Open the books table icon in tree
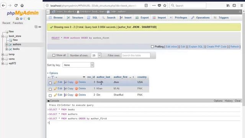 [x=10, y=49]
